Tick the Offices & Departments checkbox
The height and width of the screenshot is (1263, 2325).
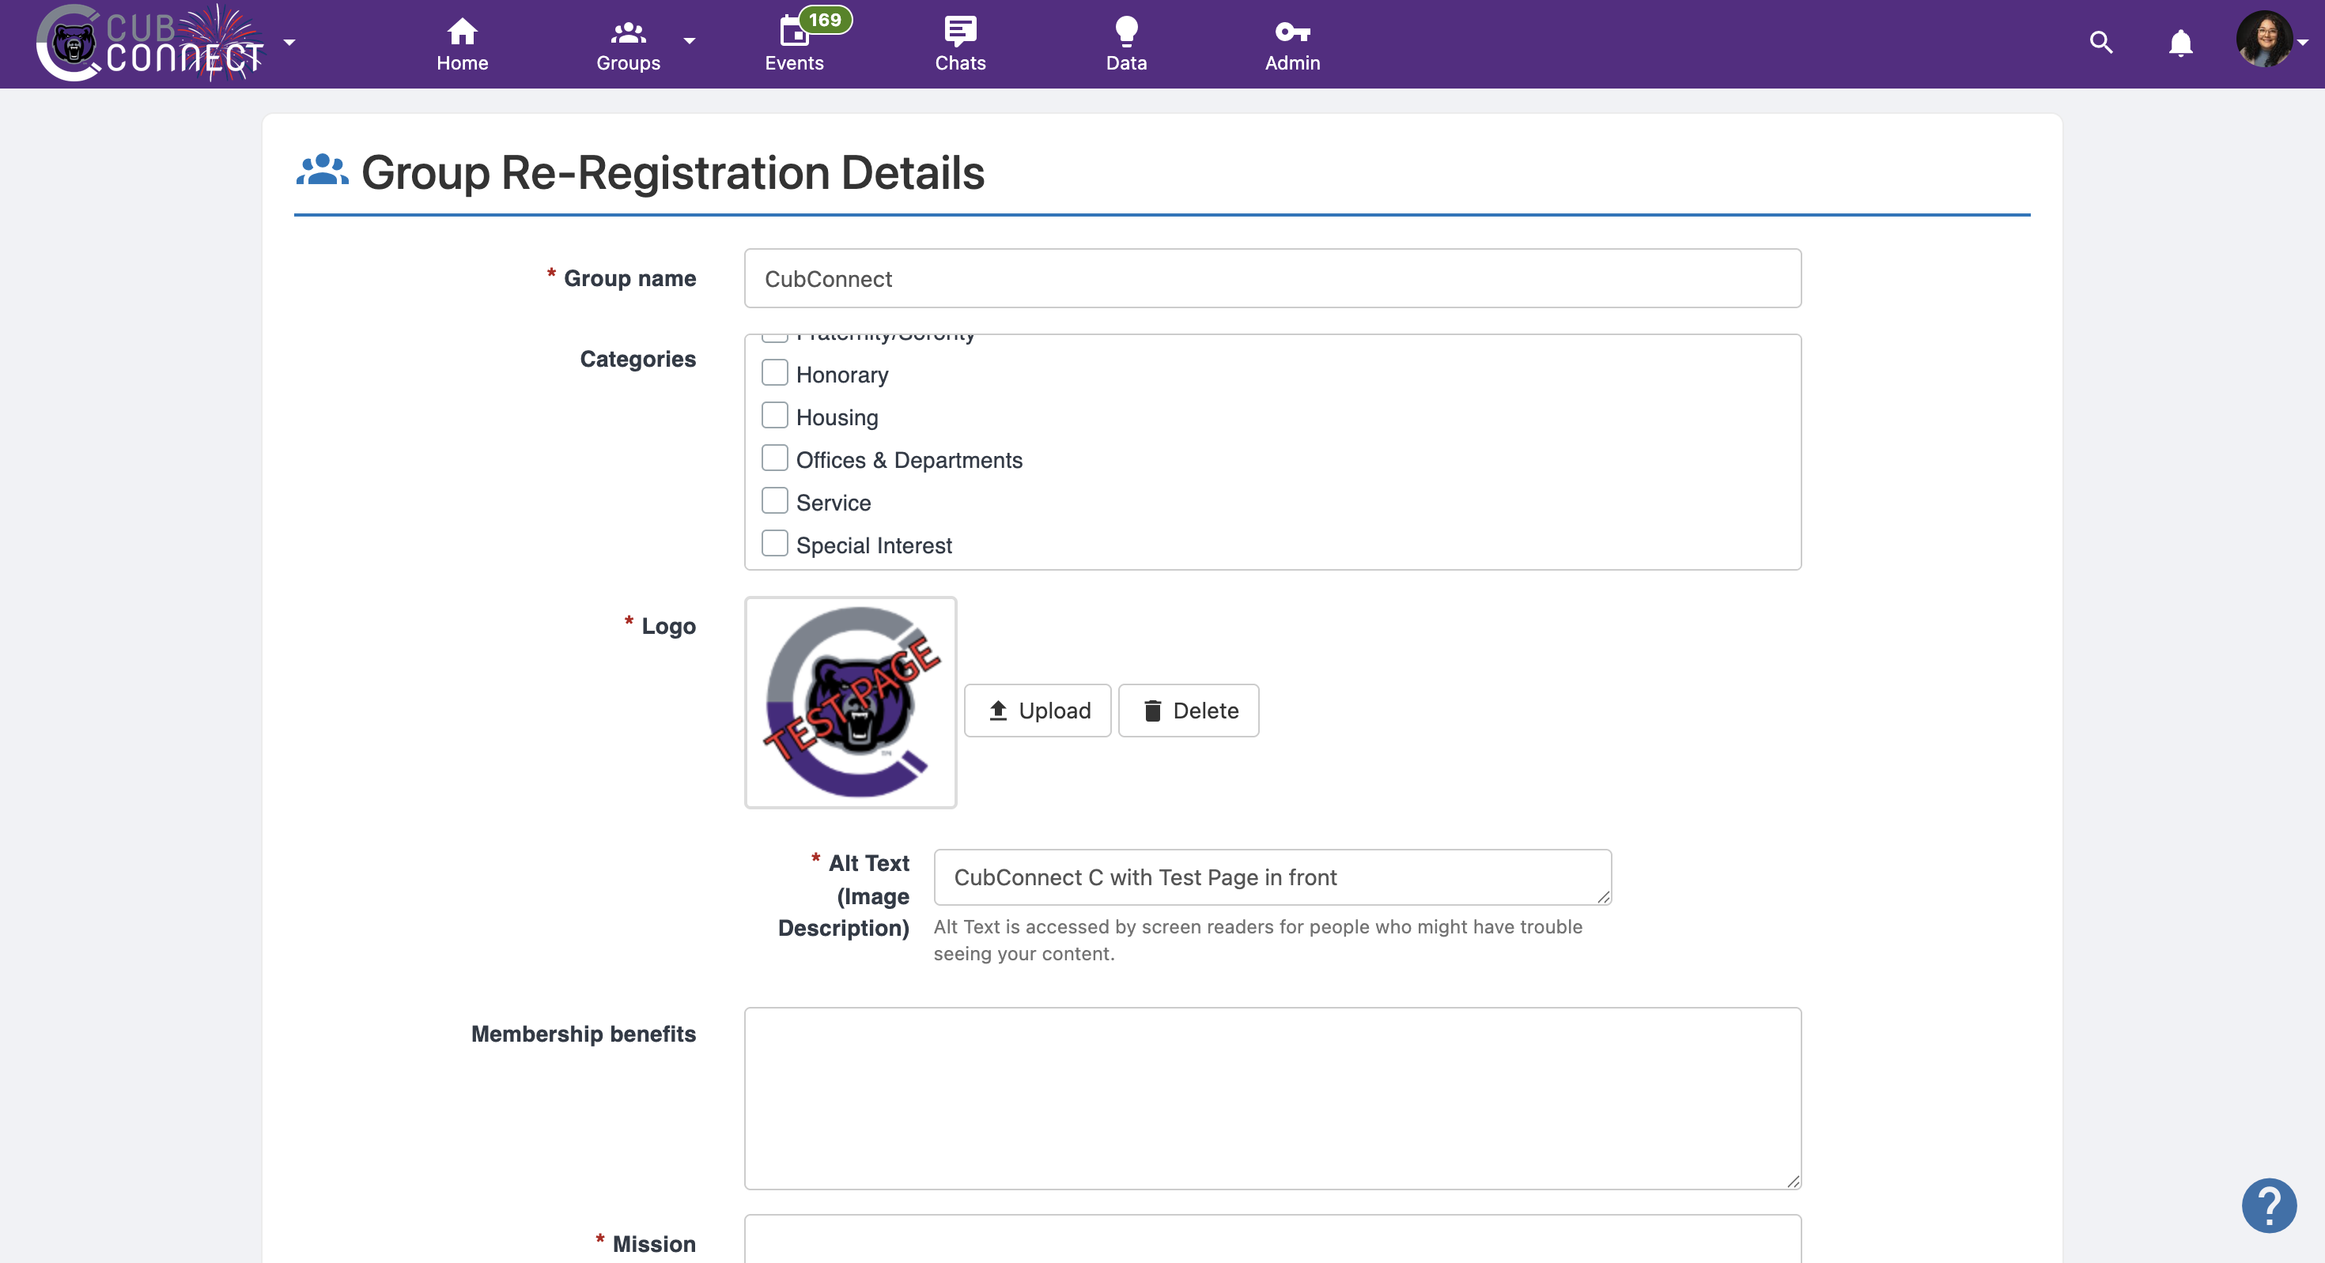tap(774, 458)
